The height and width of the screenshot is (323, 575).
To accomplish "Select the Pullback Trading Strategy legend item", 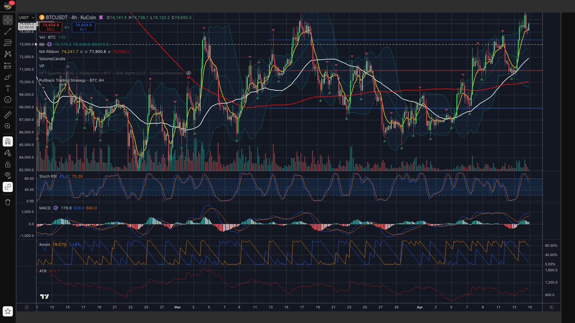I will 71,80.
